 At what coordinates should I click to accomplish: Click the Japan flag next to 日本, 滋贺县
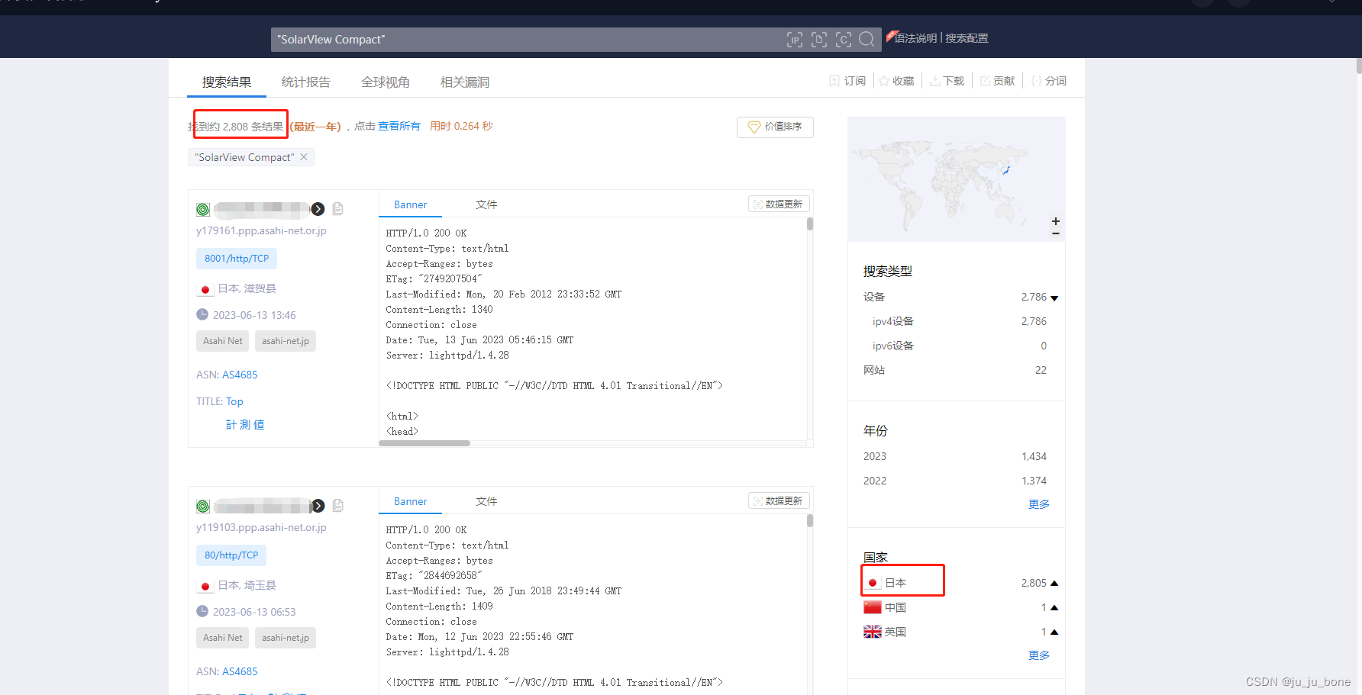[205, 289]
